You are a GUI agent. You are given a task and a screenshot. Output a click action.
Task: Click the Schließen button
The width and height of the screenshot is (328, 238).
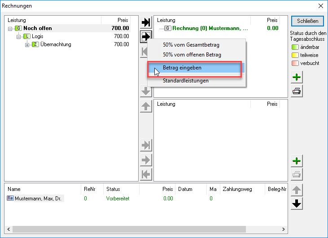click(307, 21)
